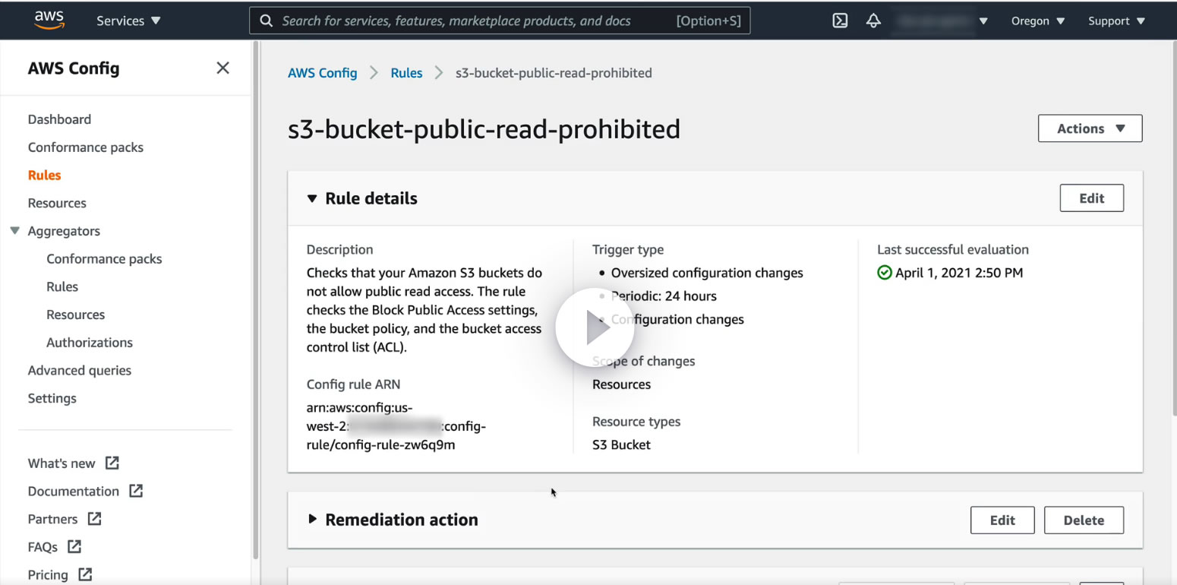Open the Actions dropdown button
1177x585 pixels.
1090,128
